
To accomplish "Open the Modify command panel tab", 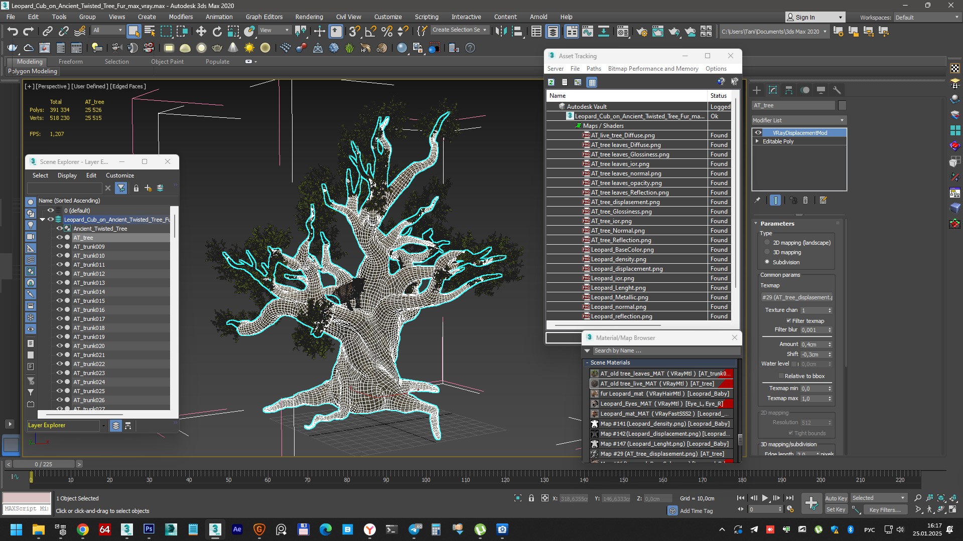I will coord(773,90).
